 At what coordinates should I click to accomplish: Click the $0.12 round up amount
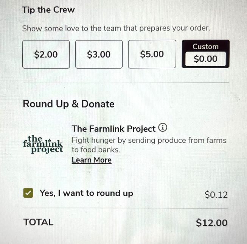216,195
